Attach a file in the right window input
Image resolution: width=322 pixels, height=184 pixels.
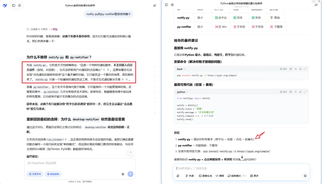tap(178, 176)
